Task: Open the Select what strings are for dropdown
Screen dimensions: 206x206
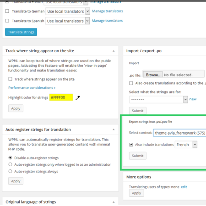Action: [158, 99]
